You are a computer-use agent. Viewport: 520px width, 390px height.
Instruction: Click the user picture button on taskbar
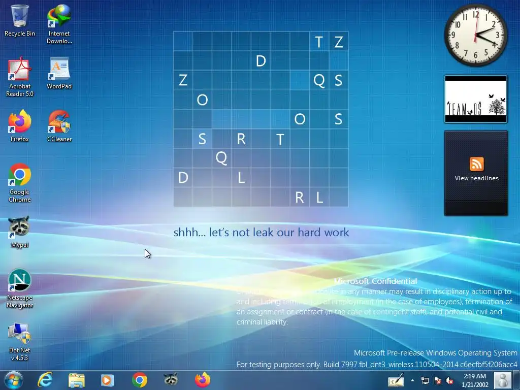(502, 380)
